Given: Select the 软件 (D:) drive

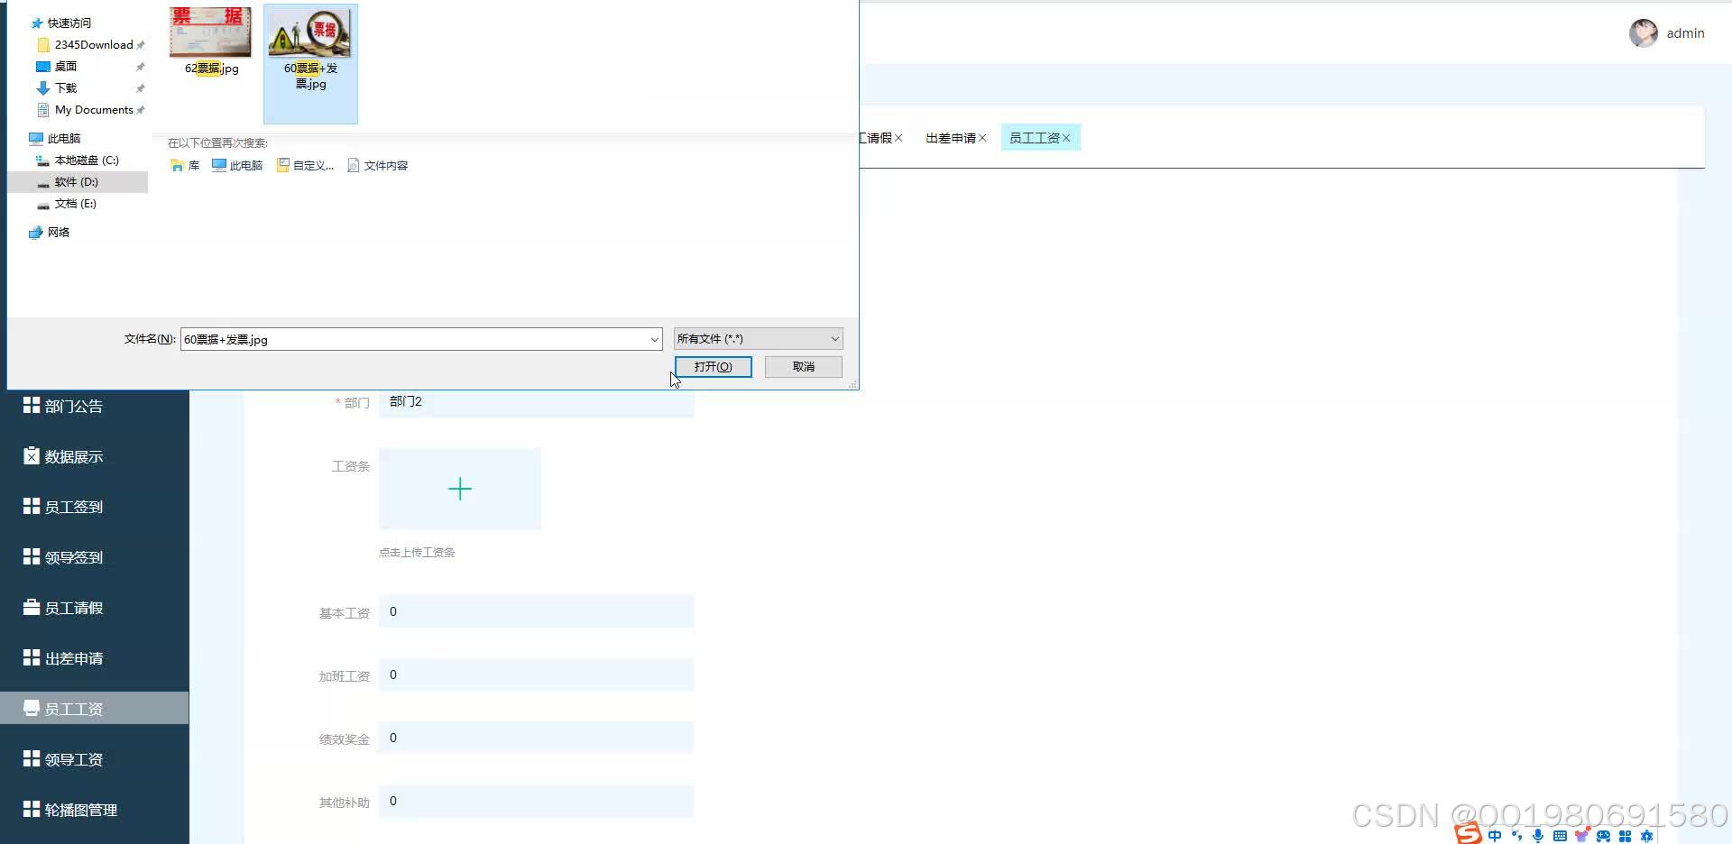Looking at the screenshot, I should click(x=77, y=181).
